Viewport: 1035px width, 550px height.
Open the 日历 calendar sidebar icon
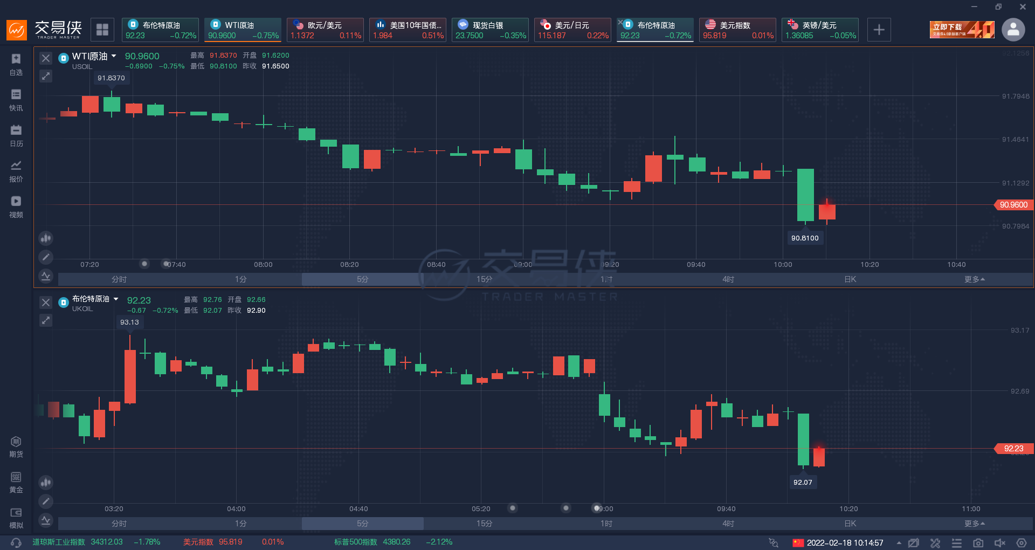16,135
